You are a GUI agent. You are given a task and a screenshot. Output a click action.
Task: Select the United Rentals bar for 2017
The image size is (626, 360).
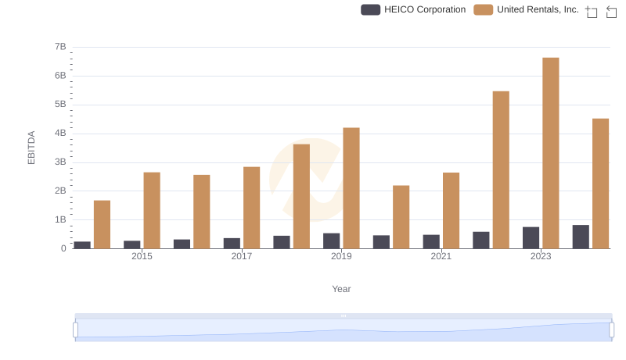coord(251,208)
